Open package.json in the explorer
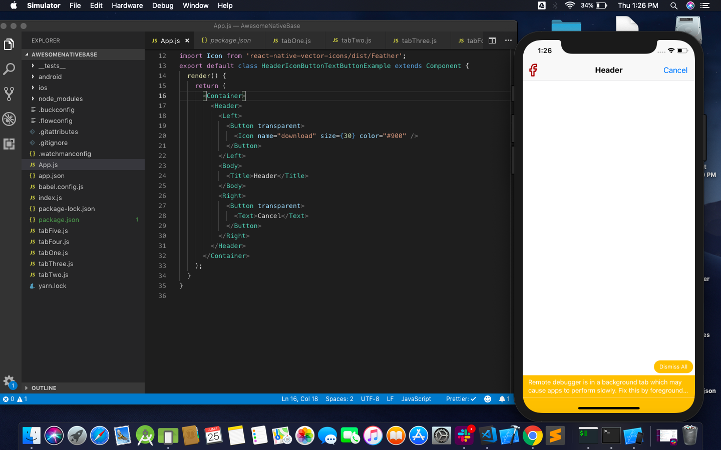The image size is (721, 450). click(83, 219)
